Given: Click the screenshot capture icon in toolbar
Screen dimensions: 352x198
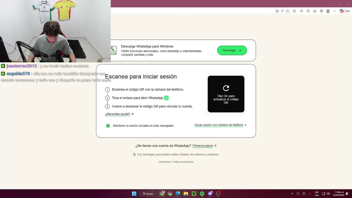Looking at the screenshot, I should point(315,11).
